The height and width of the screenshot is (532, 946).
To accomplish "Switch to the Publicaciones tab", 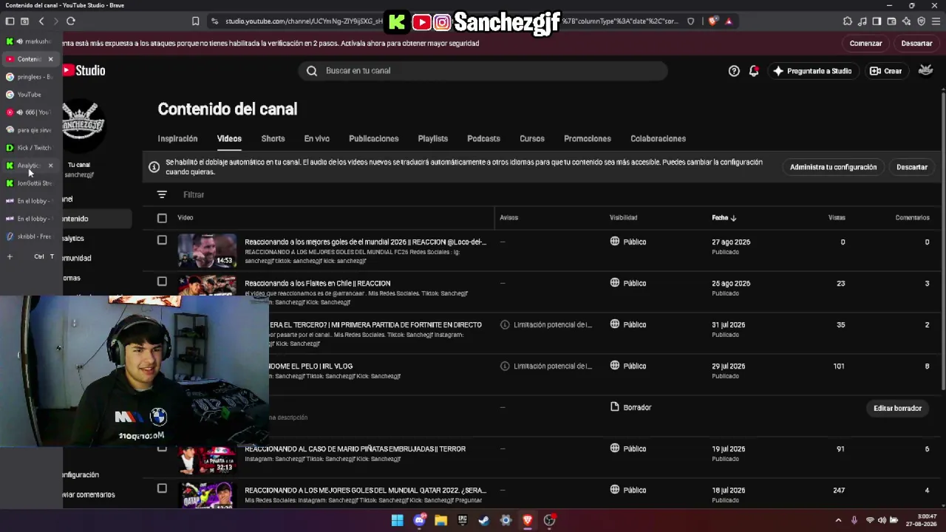I will tap(373, 139).
